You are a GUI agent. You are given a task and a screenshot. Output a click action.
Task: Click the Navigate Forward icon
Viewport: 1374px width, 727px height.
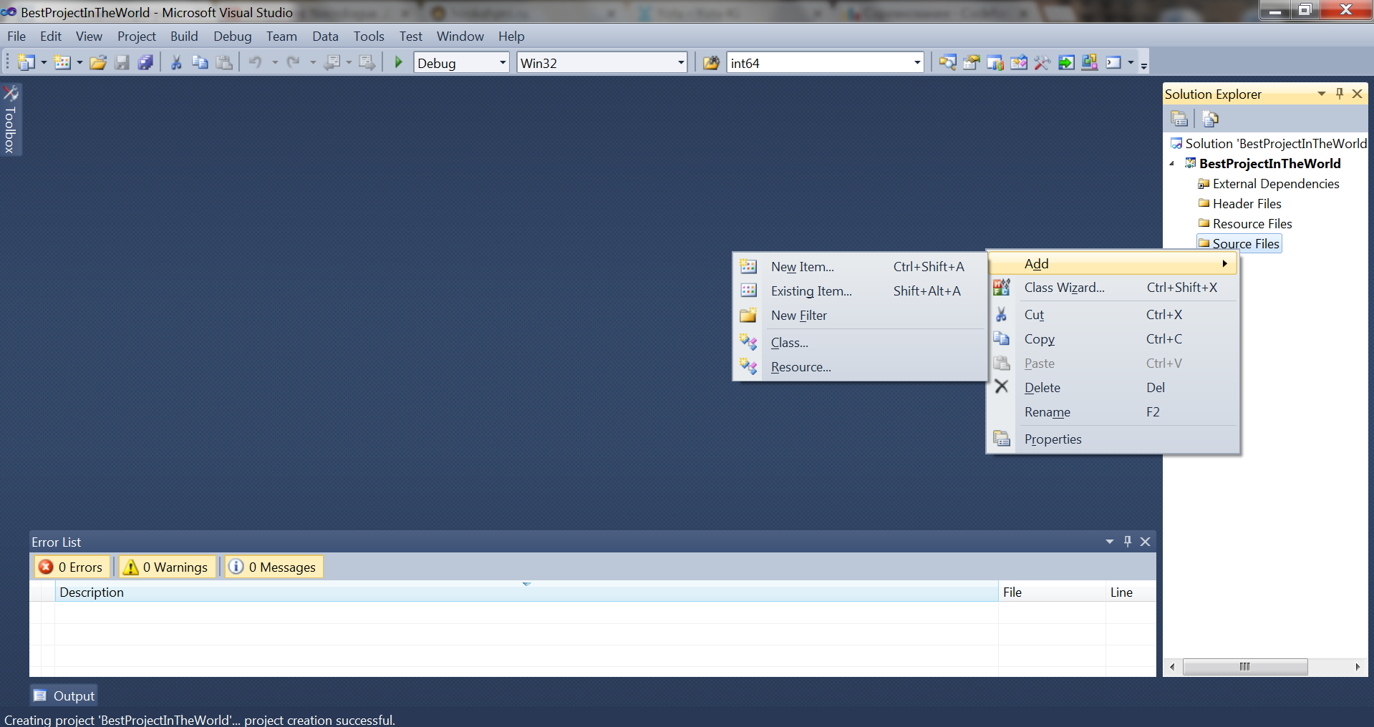367,63
